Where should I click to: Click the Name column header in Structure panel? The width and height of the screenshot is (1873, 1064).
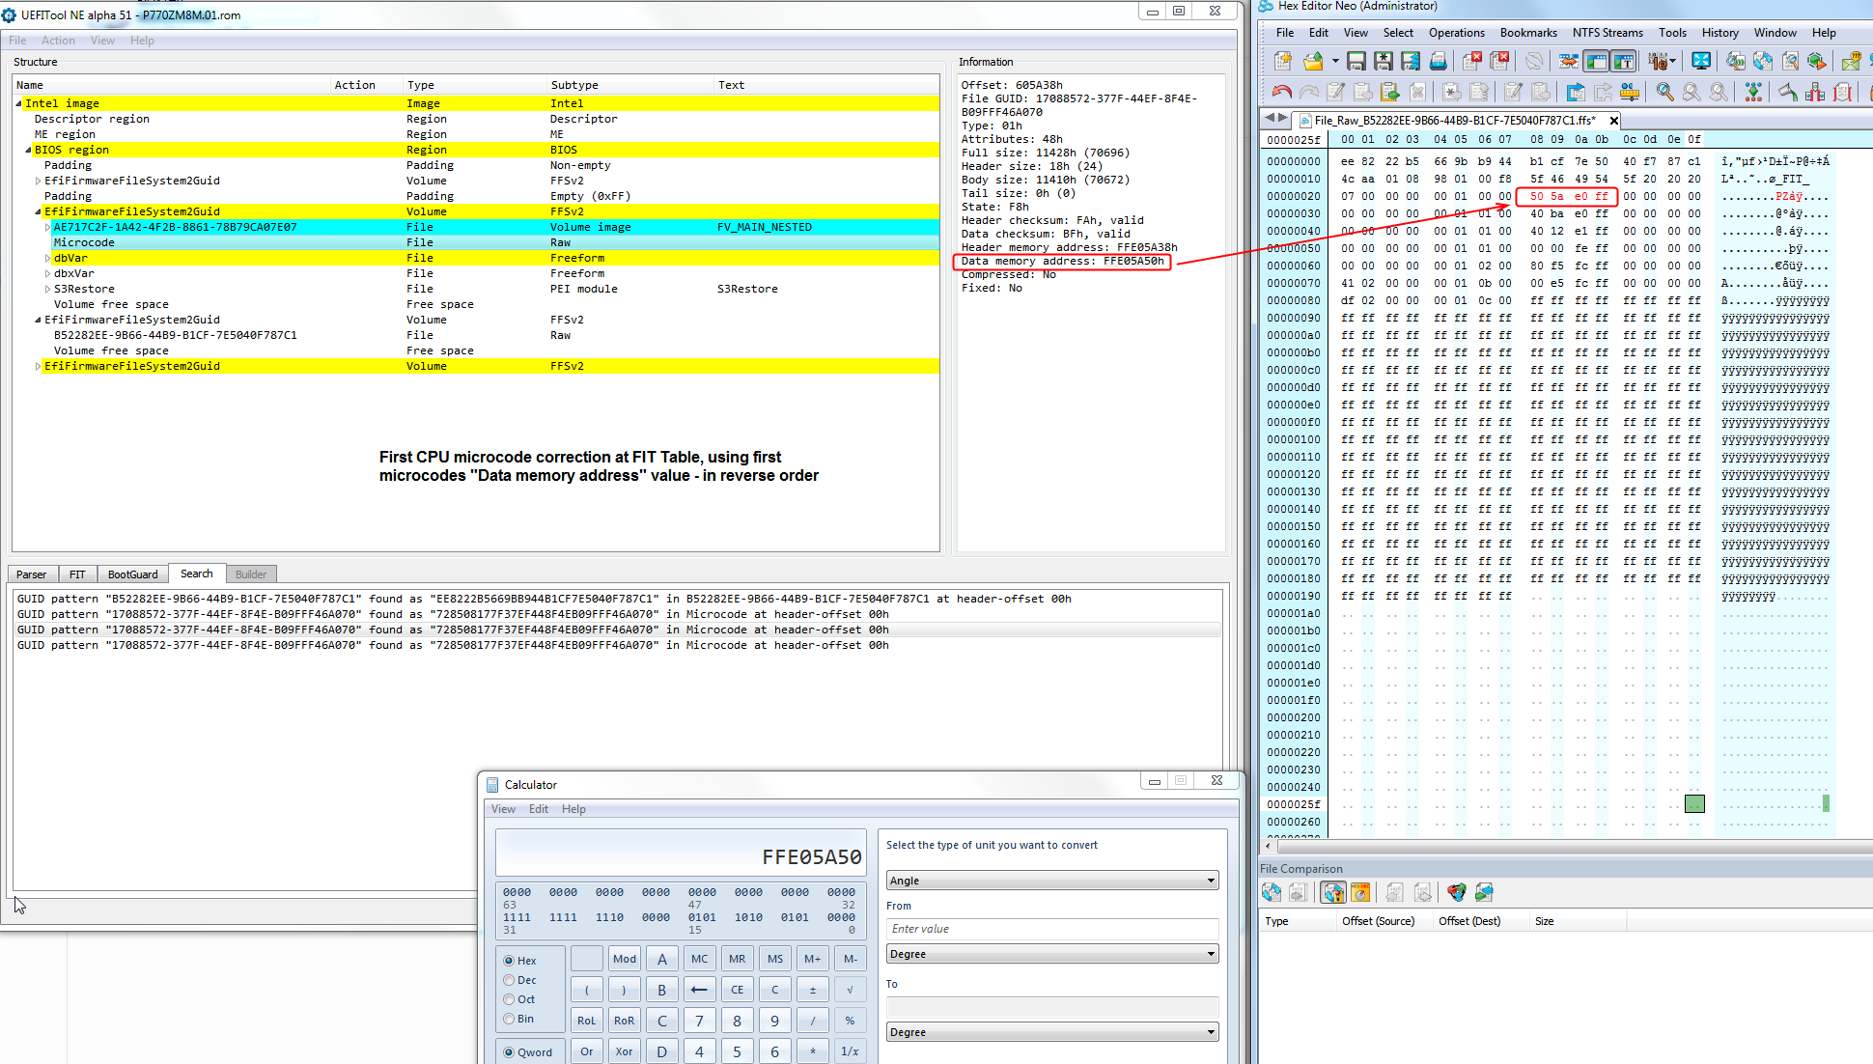[172, 85]
